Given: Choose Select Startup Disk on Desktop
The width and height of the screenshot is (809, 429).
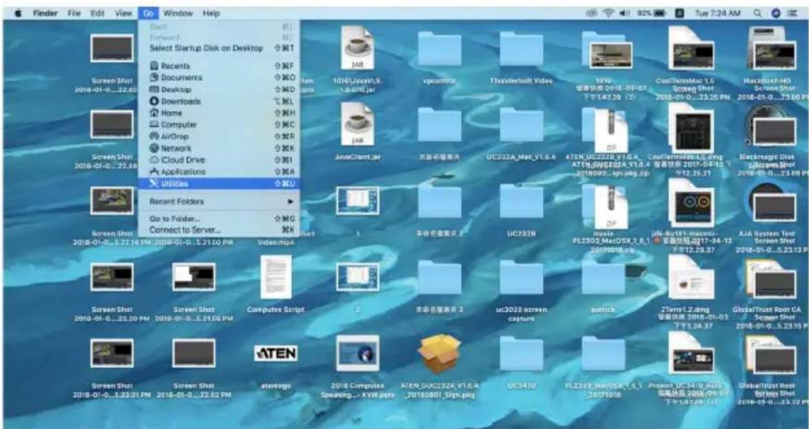Looking at the screenshot, I should point(218,48).
